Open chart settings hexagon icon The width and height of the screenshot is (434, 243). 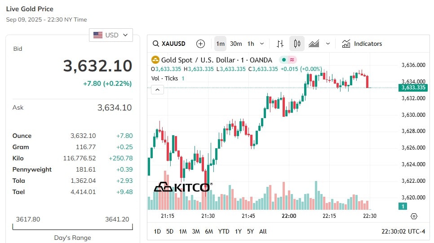point(414,216)
